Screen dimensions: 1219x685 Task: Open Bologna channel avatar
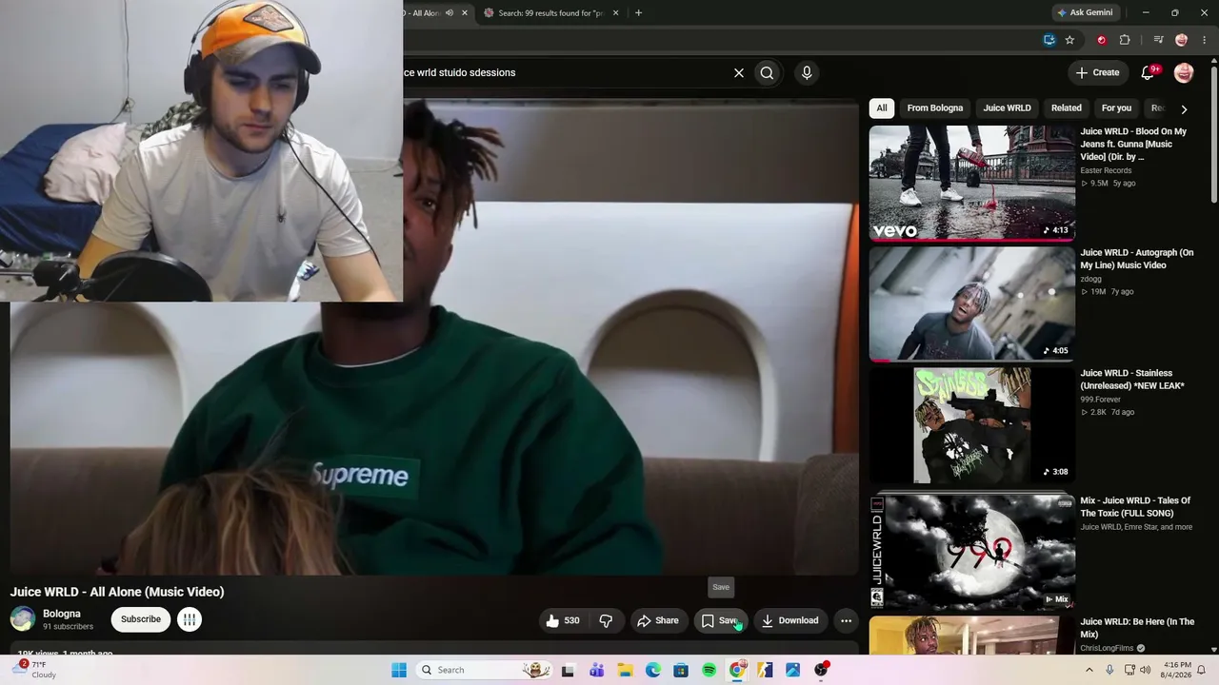[23, 619]
